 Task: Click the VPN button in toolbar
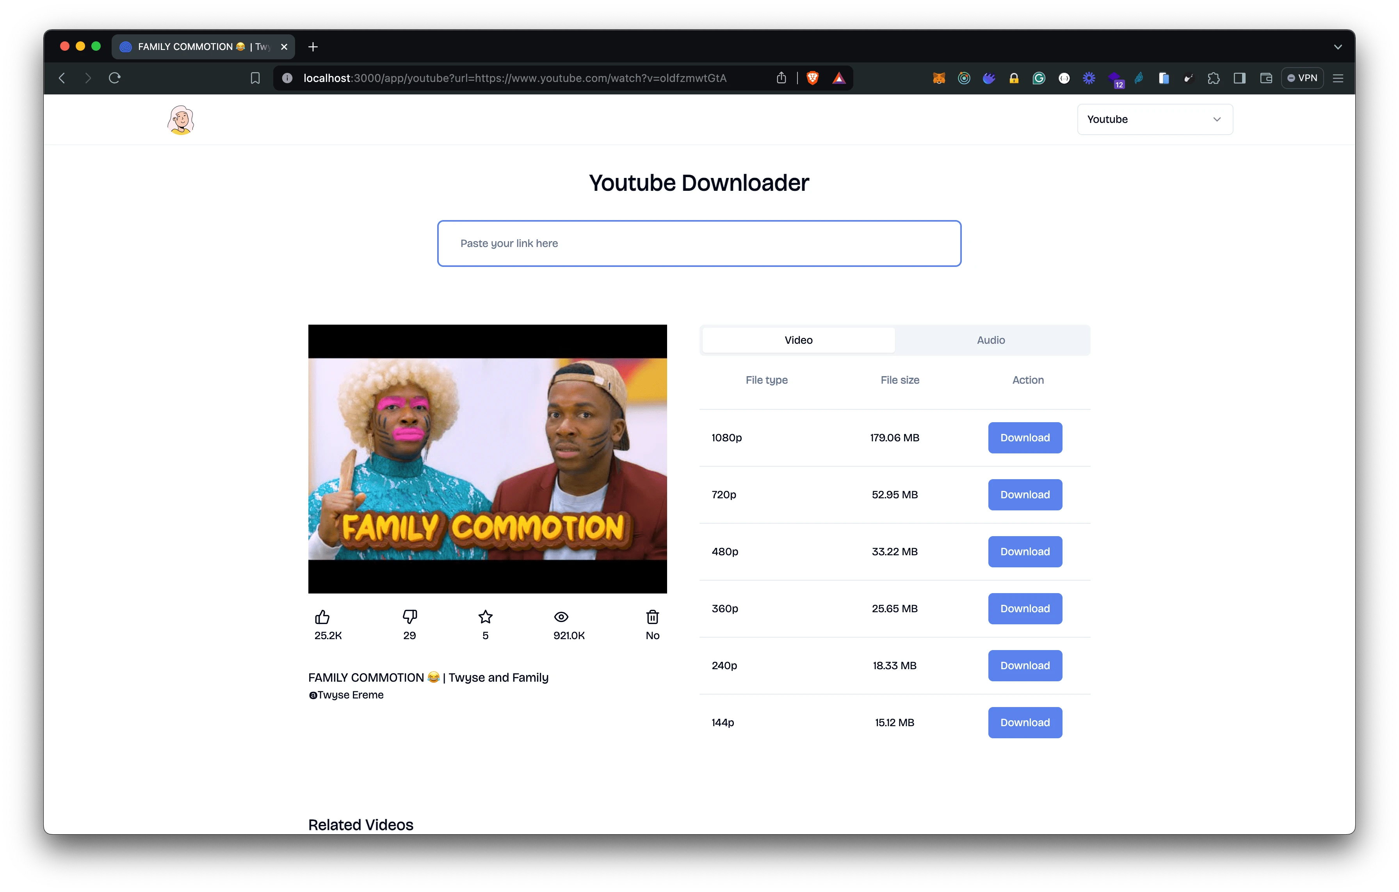point(1302,78)
